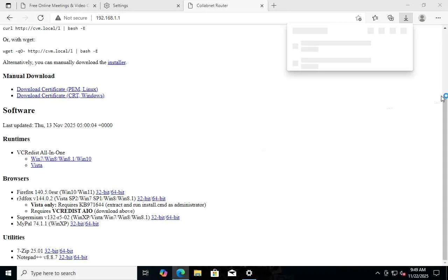Select the "Last updated" timestamp text
448x280 pixels.
[57, 125]
